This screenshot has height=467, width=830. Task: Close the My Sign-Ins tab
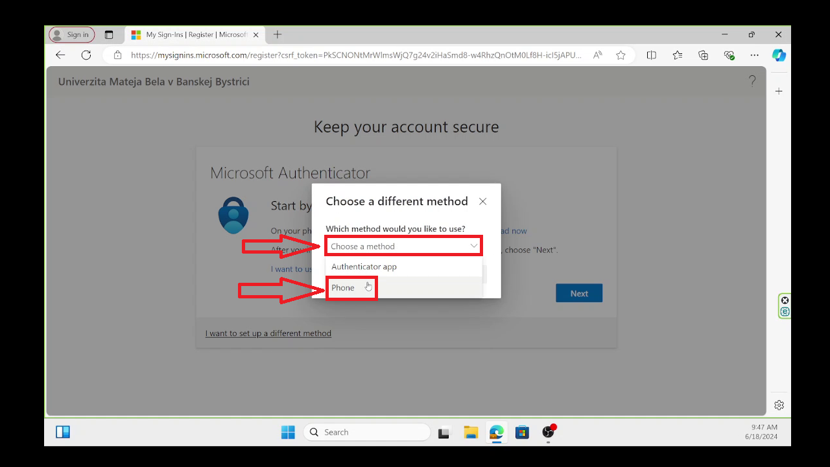(x=255, y=34)
